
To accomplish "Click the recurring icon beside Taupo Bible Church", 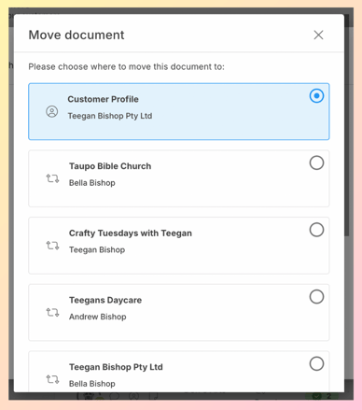I will [52, 178].
